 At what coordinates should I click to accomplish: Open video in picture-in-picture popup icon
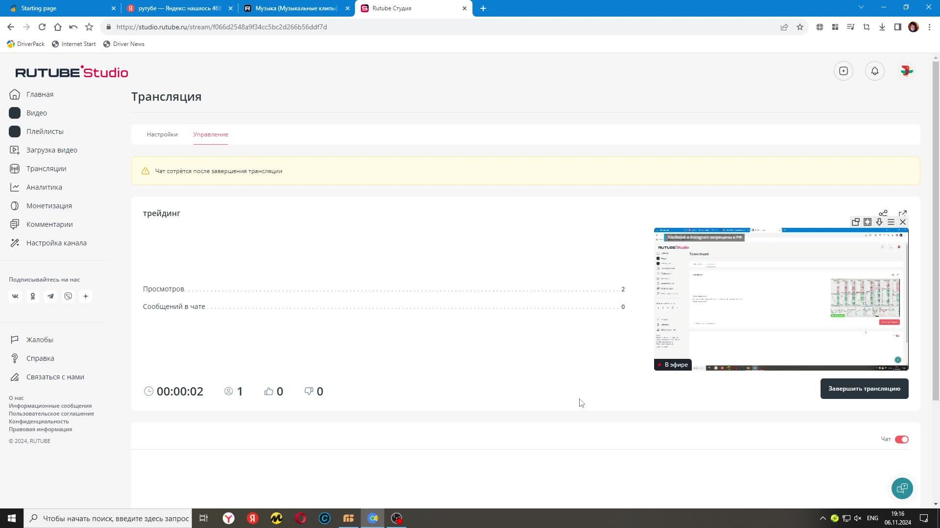[x=855, y=222]
